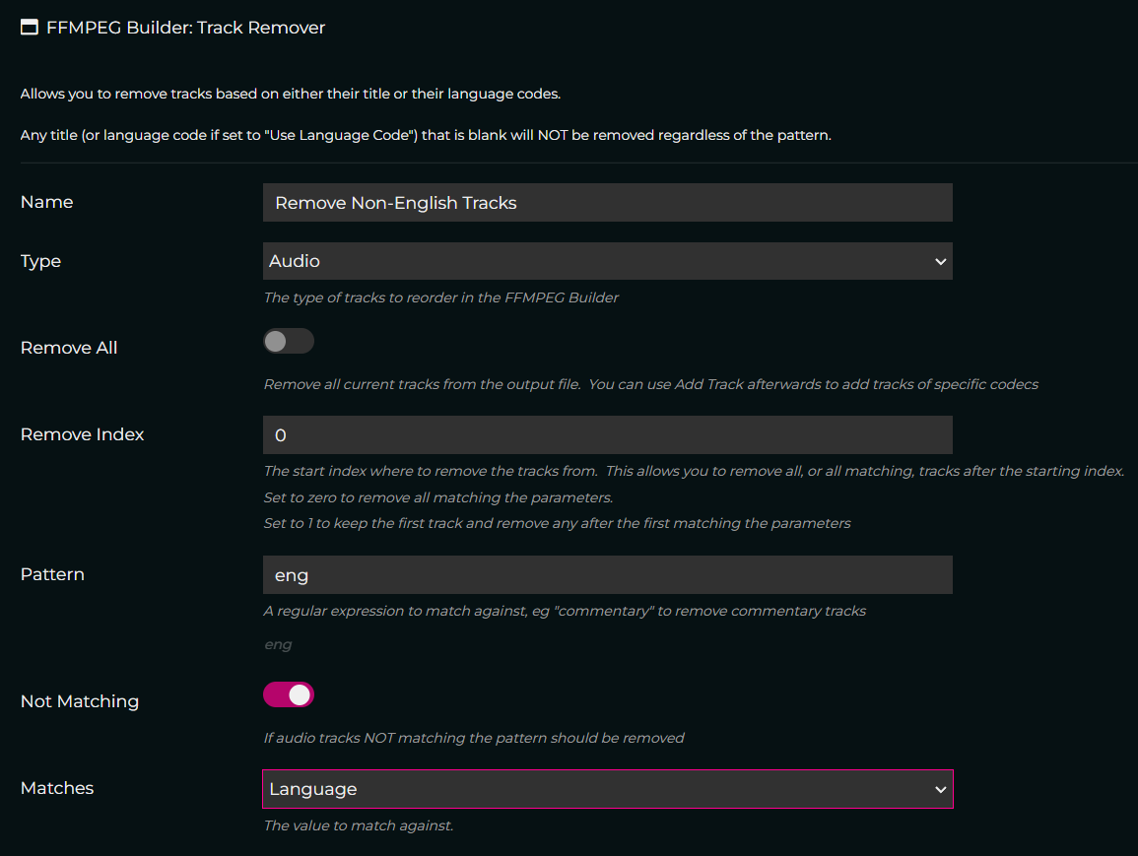Disable the Not Matching toggle switch
The width and height of the screenshot is (1138, 856).
(288, 695)
